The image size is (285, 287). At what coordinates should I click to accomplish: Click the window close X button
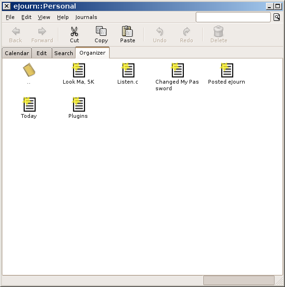pyautogui.click(x=7, y=6)
